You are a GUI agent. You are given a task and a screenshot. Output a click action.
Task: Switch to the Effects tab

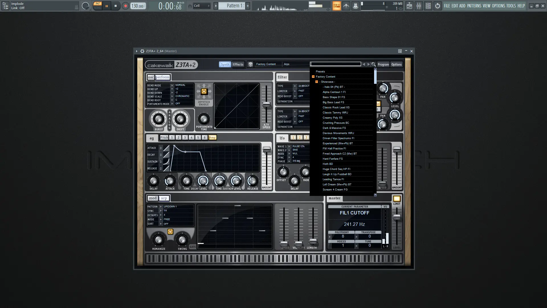[238, 64]
